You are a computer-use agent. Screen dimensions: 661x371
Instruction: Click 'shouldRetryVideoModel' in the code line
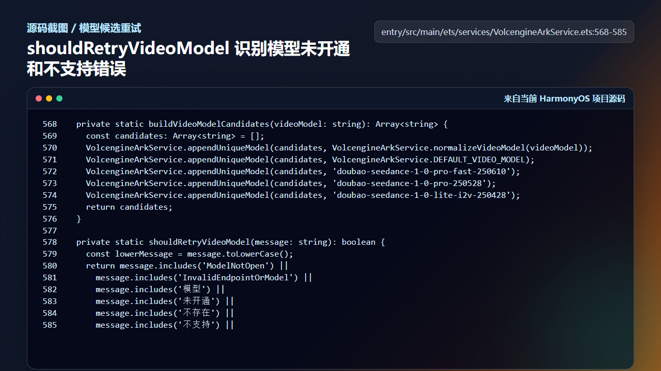click(199, 242)
